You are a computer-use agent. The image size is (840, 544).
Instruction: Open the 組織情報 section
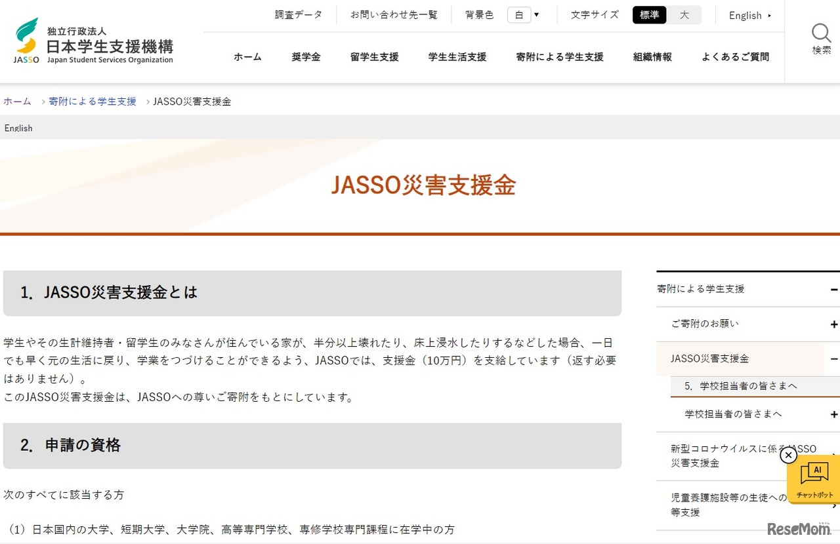tap(652, 57)
